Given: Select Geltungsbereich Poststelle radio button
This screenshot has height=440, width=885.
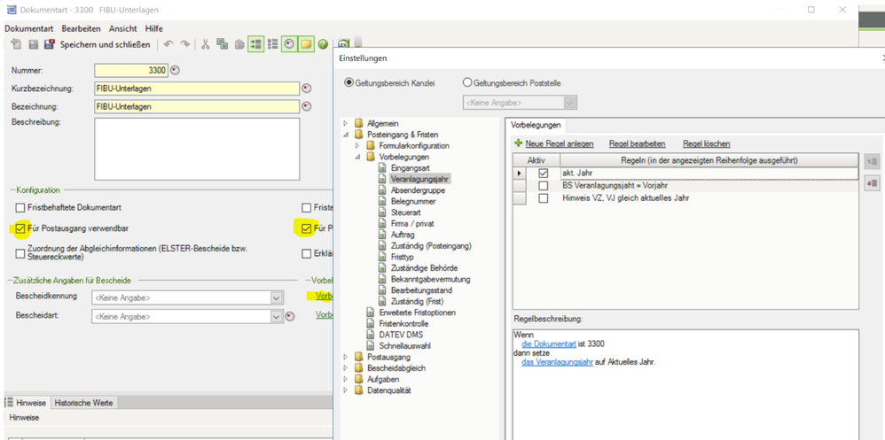Looking at the screenshot, I should pyautogui.click(x=466, y=83).
